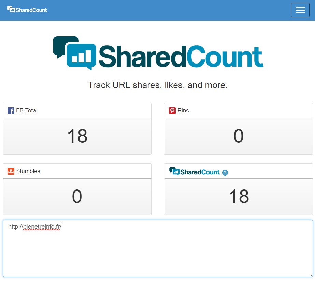Click the SharedCount brand link in navbar
The height and width of the screenshot is (281, 315).
tap(27, 10)
